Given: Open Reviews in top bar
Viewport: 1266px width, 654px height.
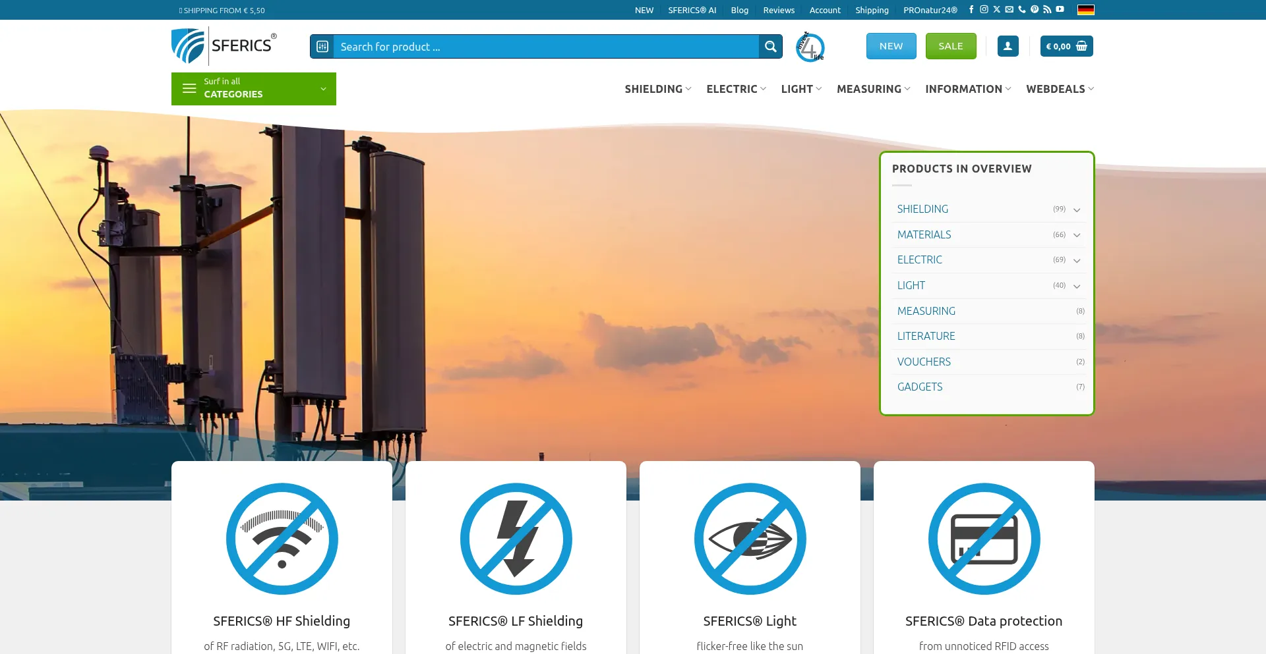Looking at the screenshot, I should tap(779, 11).
